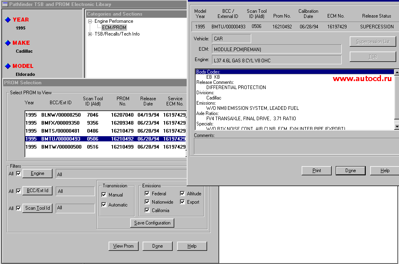Click the Save Configuration button
The height and width of the screenshot is (264, 399).
pos(152,223)
